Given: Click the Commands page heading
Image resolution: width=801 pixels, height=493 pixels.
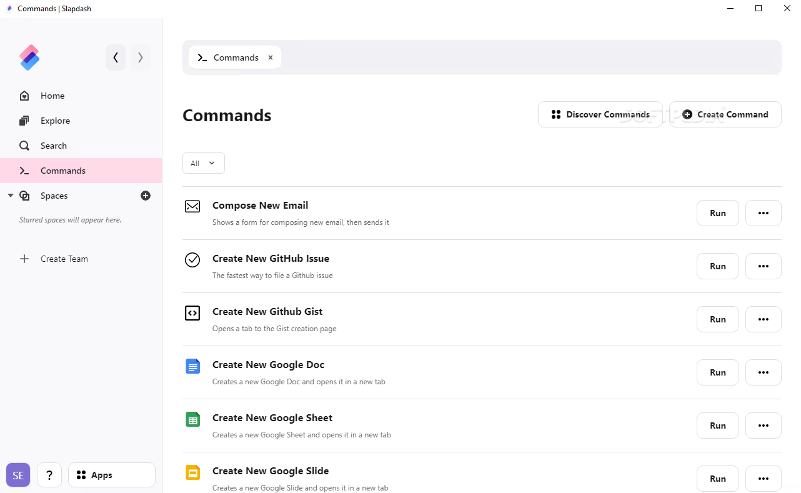Looking at the screenshot, I should click(227, 116).
